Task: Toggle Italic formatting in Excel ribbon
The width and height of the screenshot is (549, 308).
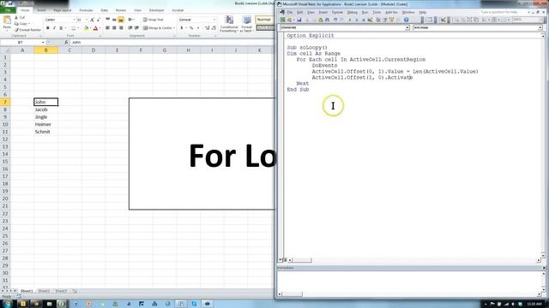Action: coord(54,28)
